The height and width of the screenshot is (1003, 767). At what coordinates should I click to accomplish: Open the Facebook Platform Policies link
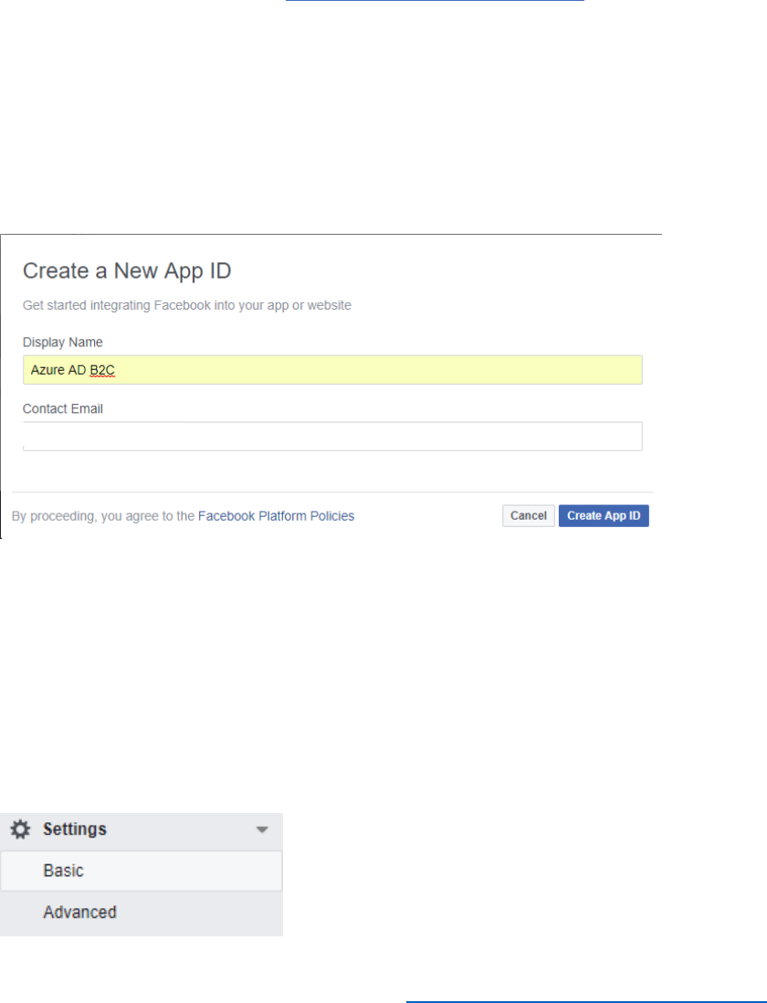pos(276,516)
